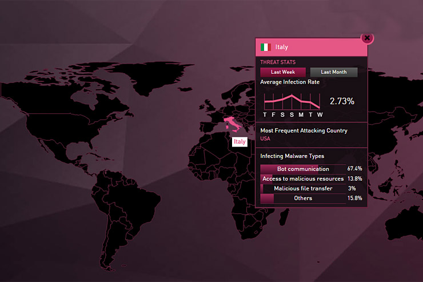The height and width of the screenshot is (282, 423).
Task: Click the Italian flag icon
Action: point(265,47)
